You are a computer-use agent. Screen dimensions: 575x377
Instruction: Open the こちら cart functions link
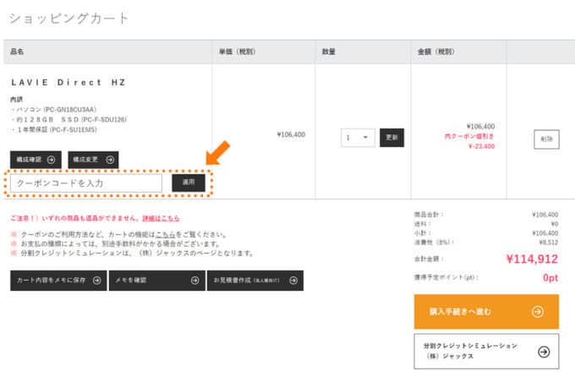point(166,234)
